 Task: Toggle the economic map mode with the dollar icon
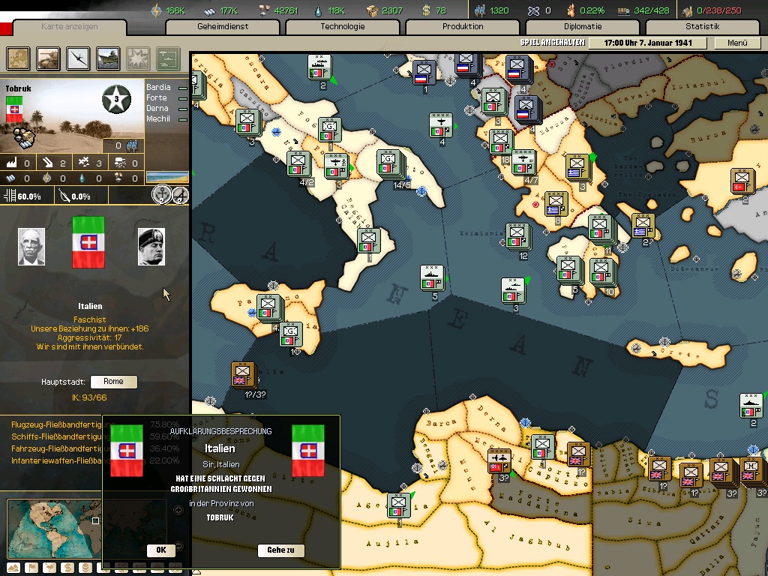click(67, 568)
